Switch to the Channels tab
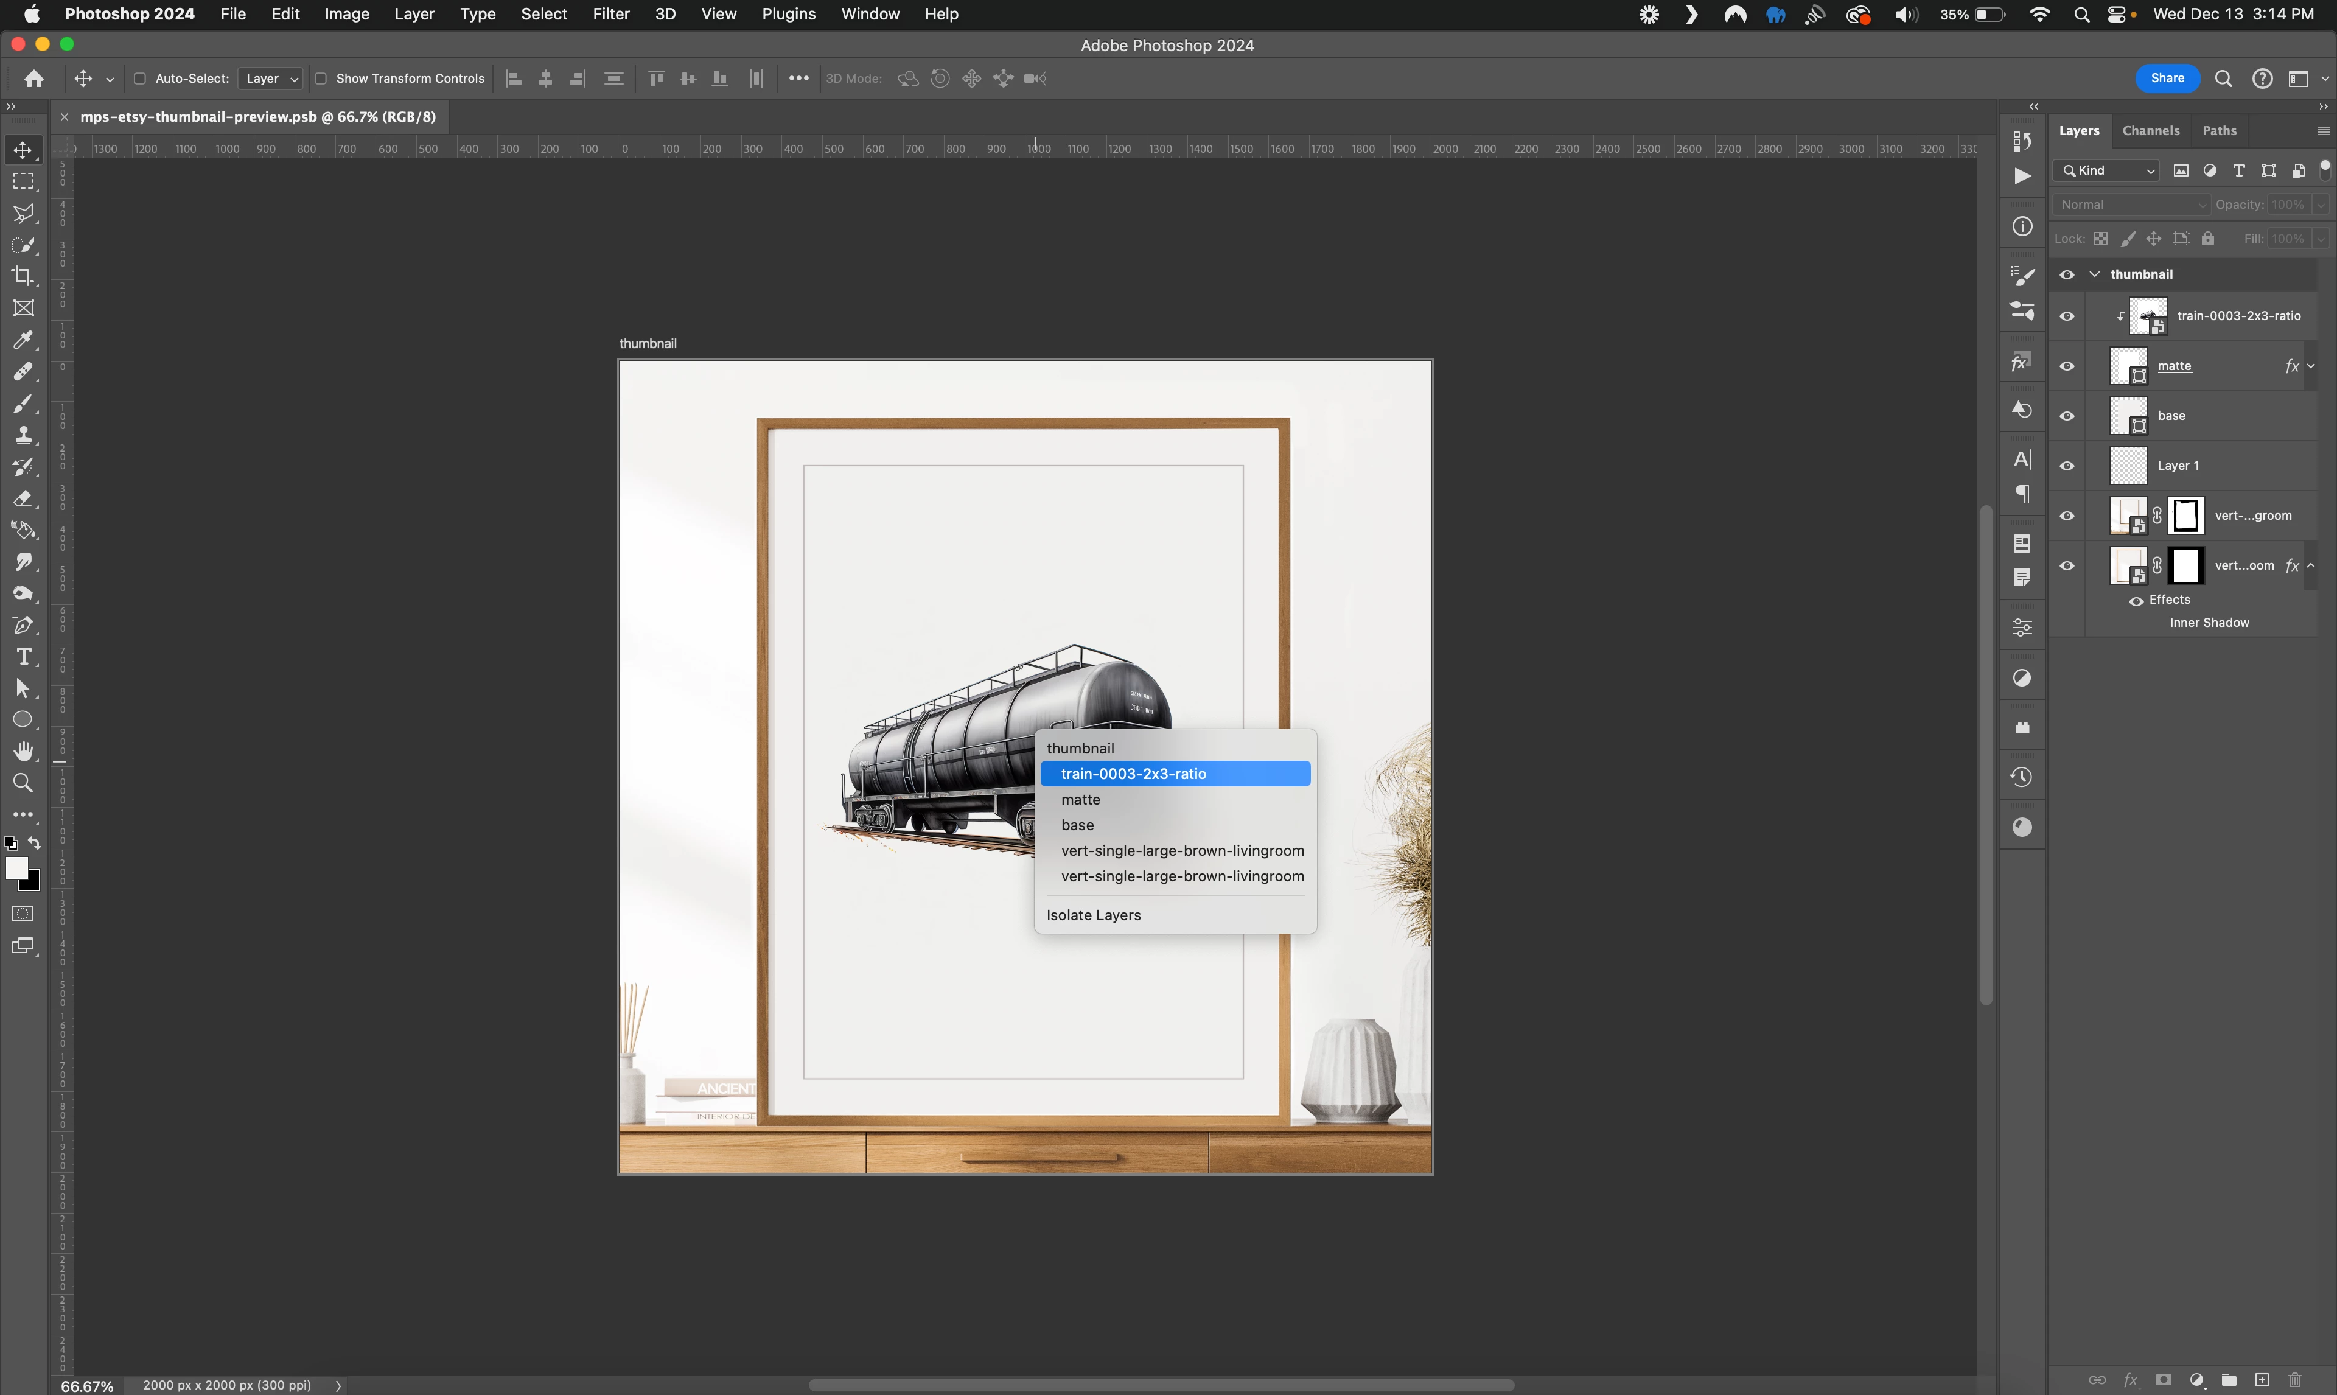The image size is (2337, 1395). (x=2150, y=131)
